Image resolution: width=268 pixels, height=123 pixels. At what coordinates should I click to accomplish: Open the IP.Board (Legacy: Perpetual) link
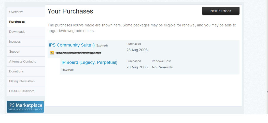89,62
